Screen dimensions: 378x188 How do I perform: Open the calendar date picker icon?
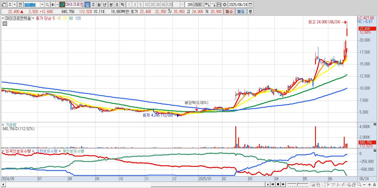[250, 5]
